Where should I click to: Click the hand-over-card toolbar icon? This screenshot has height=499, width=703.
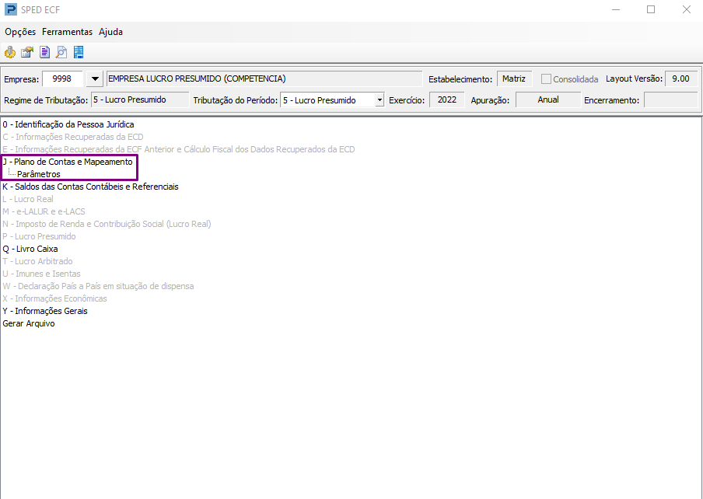tap(27, 52)
